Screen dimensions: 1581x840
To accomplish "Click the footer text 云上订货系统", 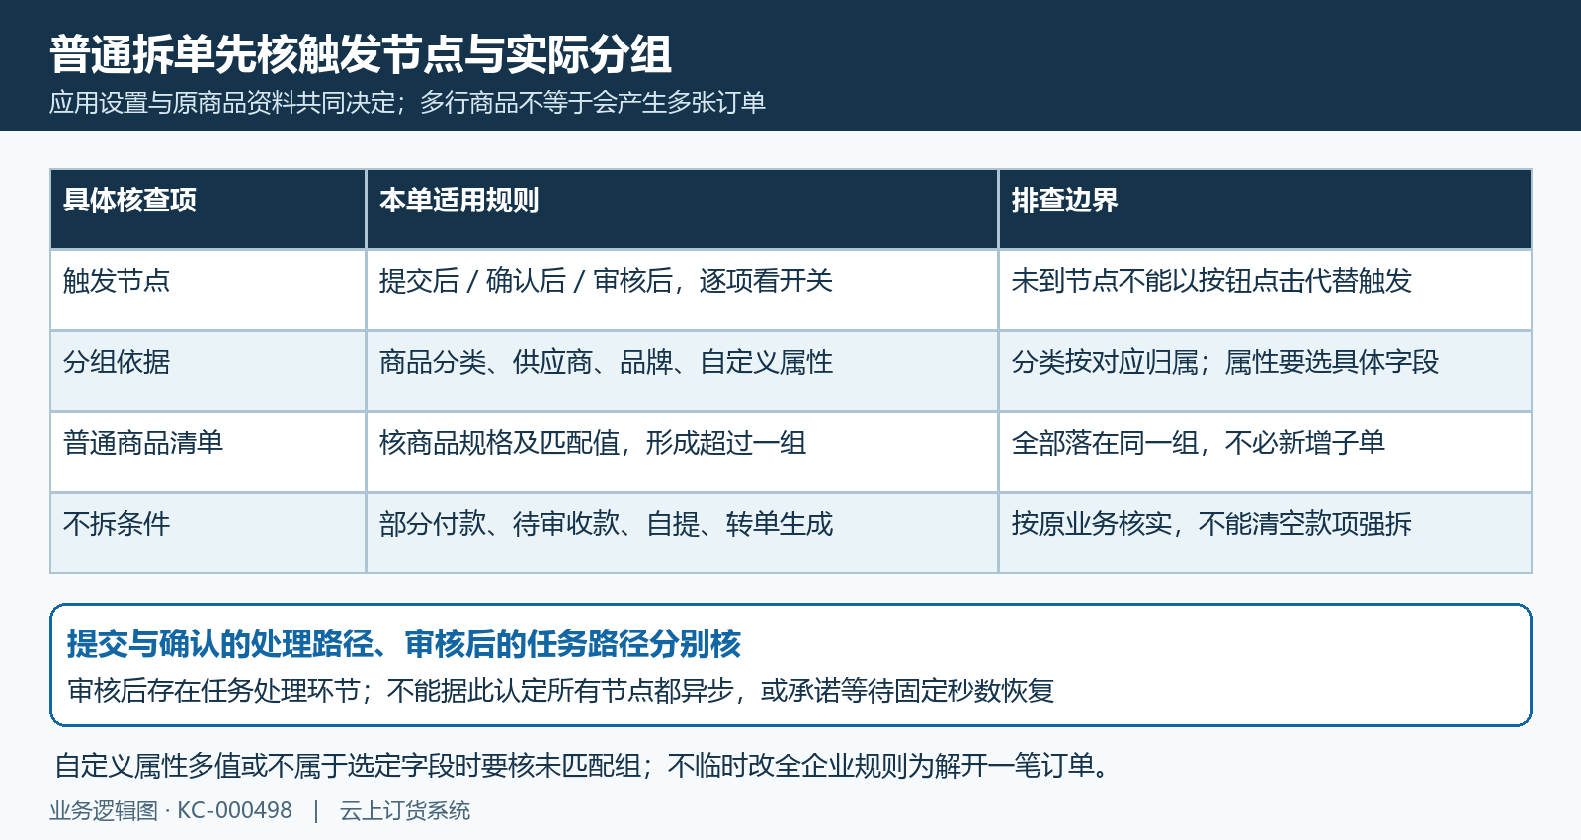I will [405, 811].
